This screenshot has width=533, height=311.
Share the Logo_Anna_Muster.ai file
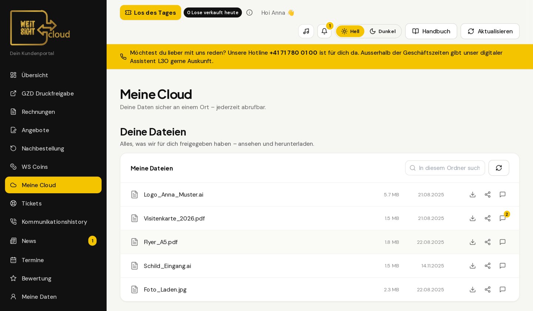[x=487, y=194]
